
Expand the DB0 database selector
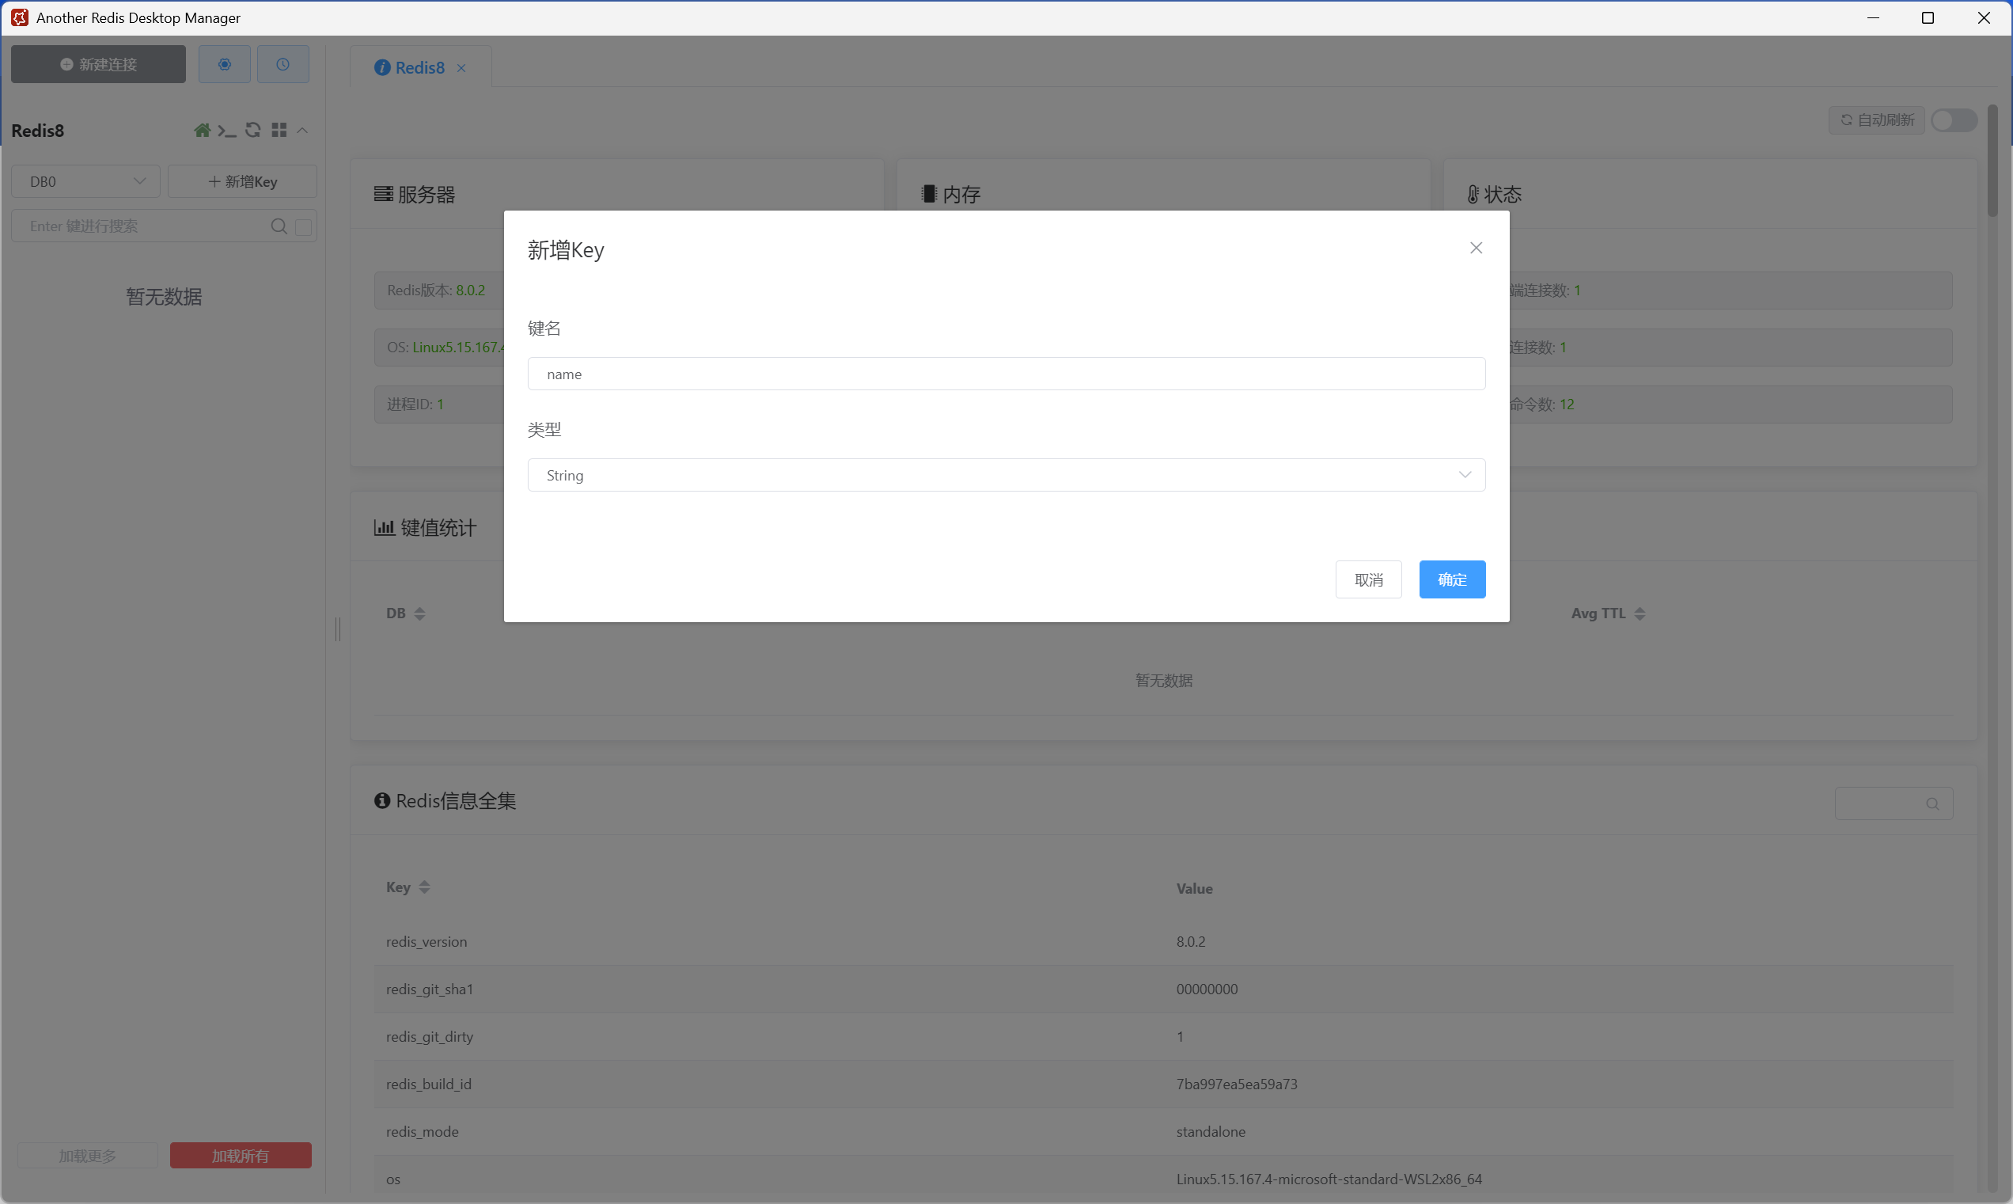click(85, 182)
